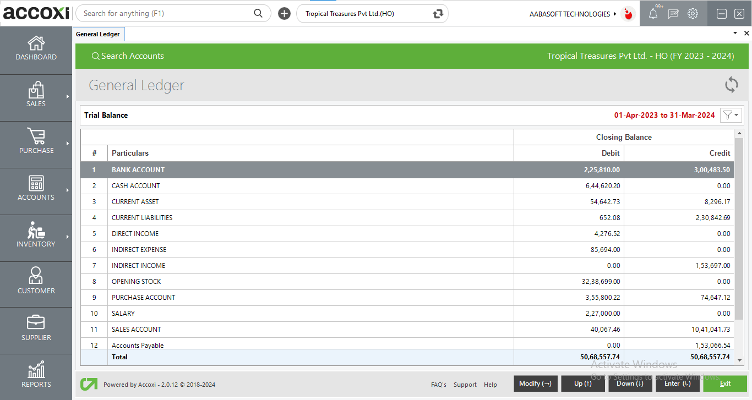Select the General Ledger tab
Screen dimensions: 752x400
[x=98, y=34]
